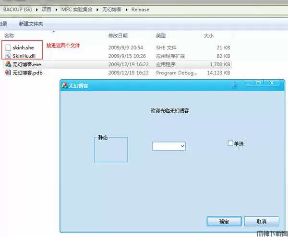Click size 82 KB
Image resolution: width=288 pixels, height=237 pixels.
click(223, 56)
